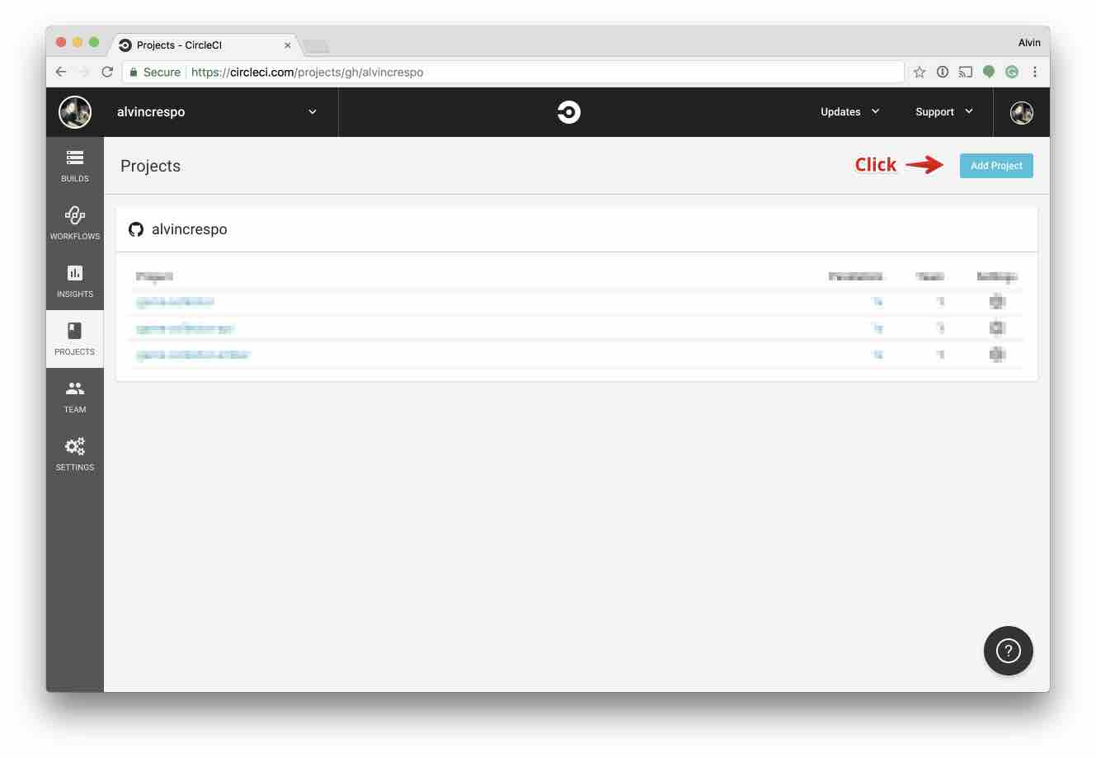Click the CircleCI logo in header
The width and height of the screenshot is (1096, 758).
[569, 112]
